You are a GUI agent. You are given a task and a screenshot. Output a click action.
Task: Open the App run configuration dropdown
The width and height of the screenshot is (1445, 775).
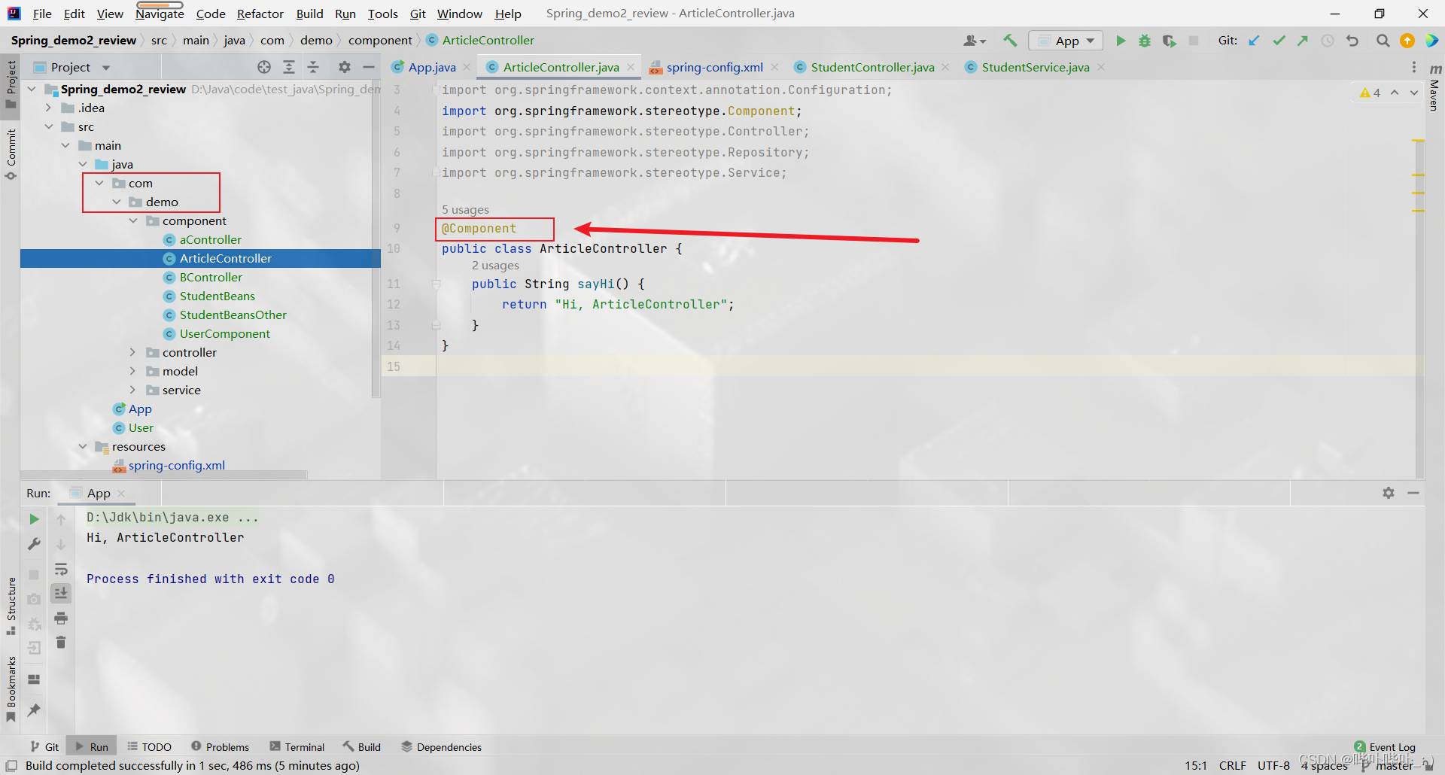[x=1066, y=41]
